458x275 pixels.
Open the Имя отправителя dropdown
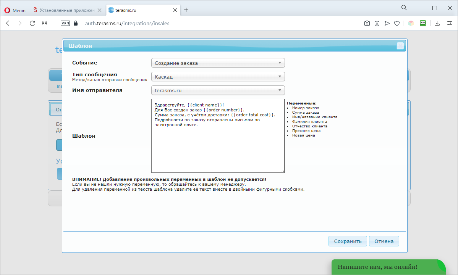pos(218,90)
